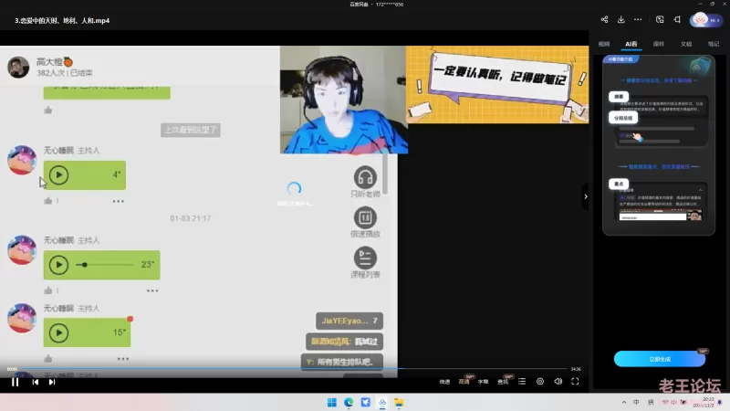
Task: Click the 上次看到这里了 marker
Action: tap(191, 130)
